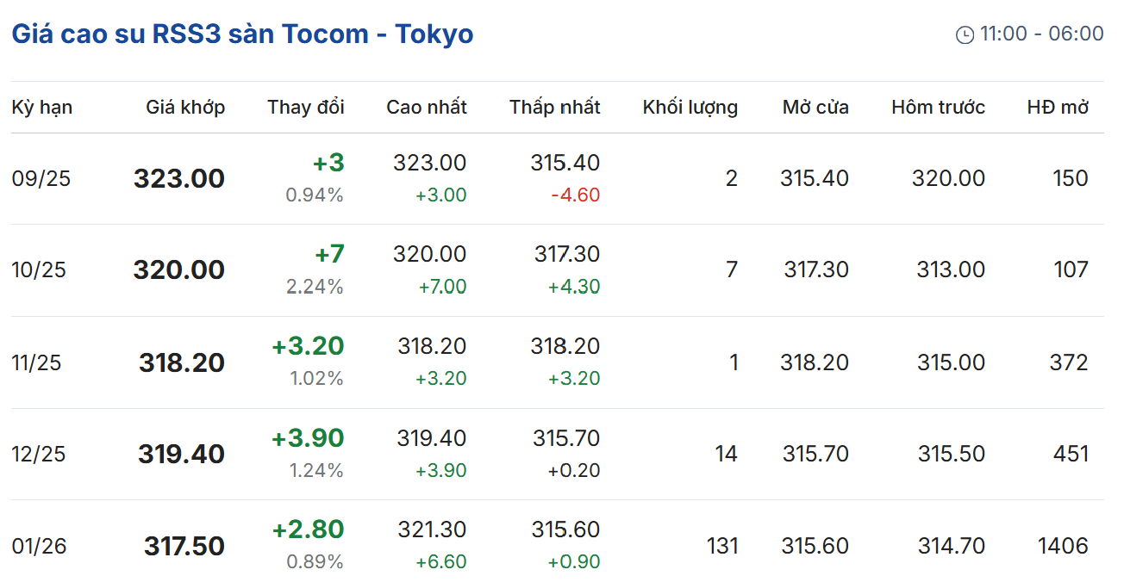The width and height of the screenshot is (1124, 582).
Task: Click the Mở cửa column header
Action: coord(815,108)
